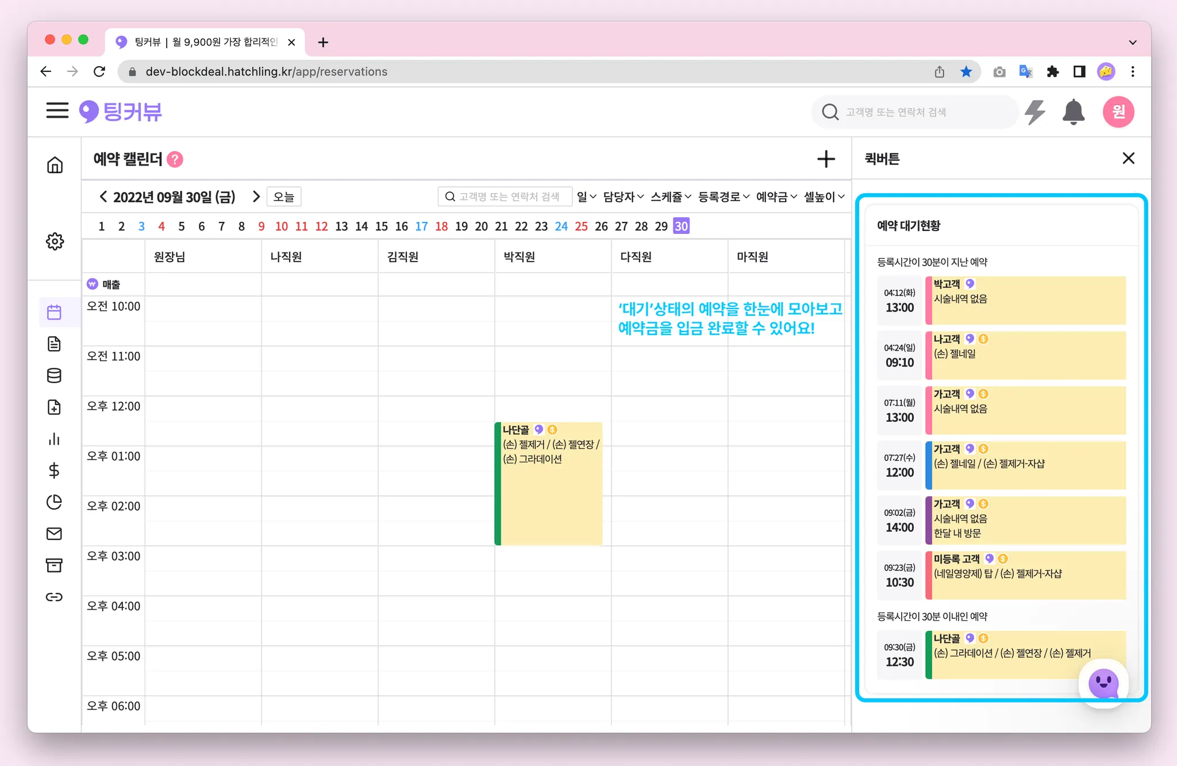Image resolution: width=1177 pixels, height=766 pixels.
Task: Open 나단골 reservation block on calendar
Action: click(x=549, y=483)
